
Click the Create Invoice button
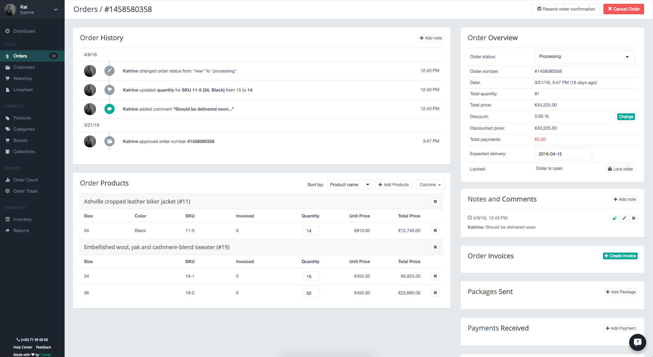[x=620, y=256]
